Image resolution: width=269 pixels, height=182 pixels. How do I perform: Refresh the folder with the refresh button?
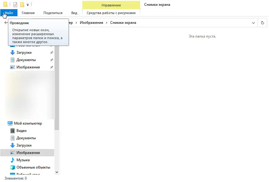(263, 23)
